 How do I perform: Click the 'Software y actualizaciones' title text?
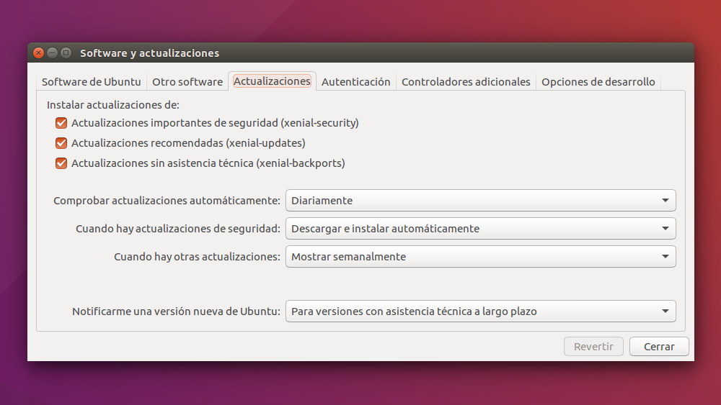pos(149,53)
